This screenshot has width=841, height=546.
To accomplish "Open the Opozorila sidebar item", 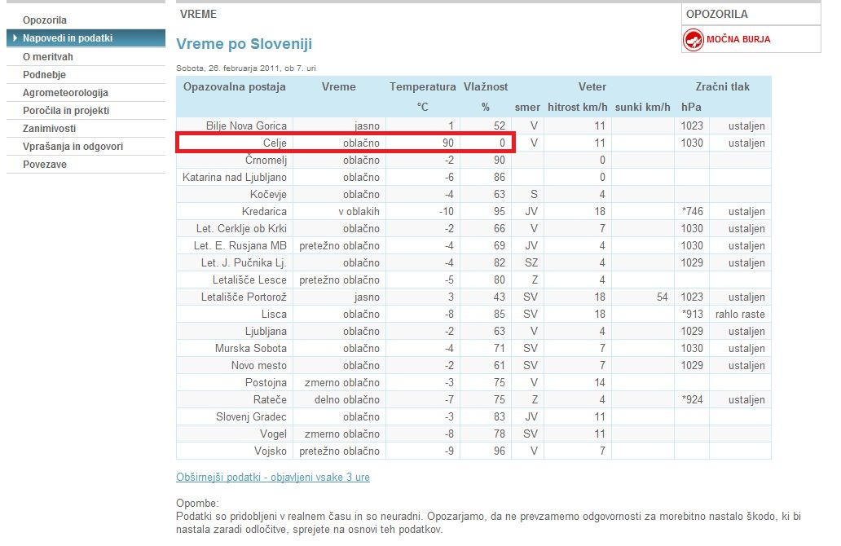I will click(x=45, y=20).
